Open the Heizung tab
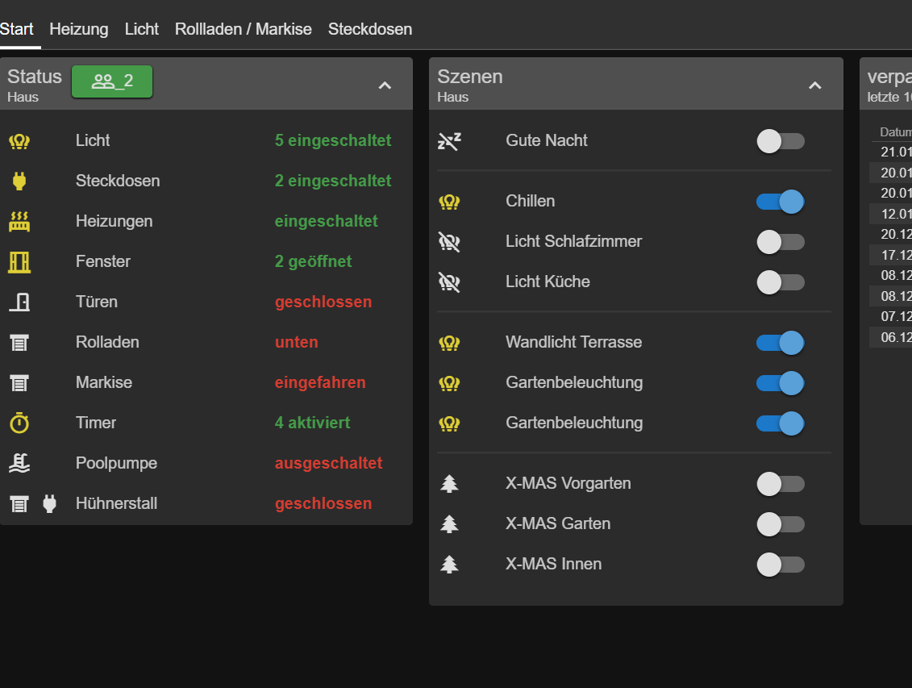912x688 pixels. coord(78,29)
